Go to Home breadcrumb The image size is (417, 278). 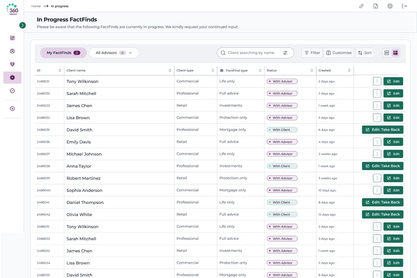(x=36, y=6)
